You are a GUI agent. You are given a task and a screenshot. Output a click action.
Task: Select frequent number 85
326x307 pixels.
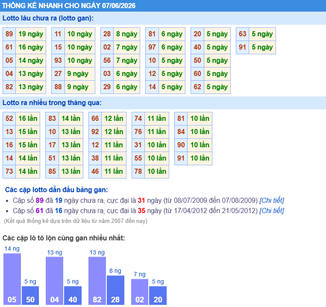tap(52, 172)
